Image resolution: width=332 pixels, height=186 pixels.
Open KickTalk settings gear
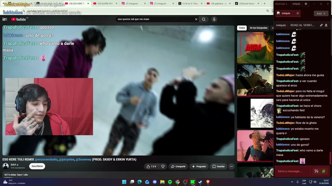coord(306,4)
